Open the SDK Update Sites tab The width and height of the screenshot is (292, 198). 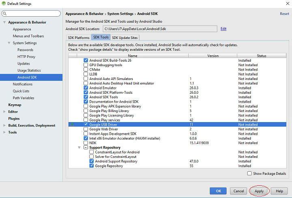coord(125,38)
